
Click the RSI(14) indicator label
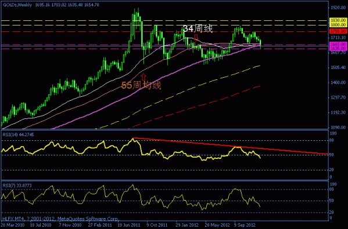(x=18, y=135)
